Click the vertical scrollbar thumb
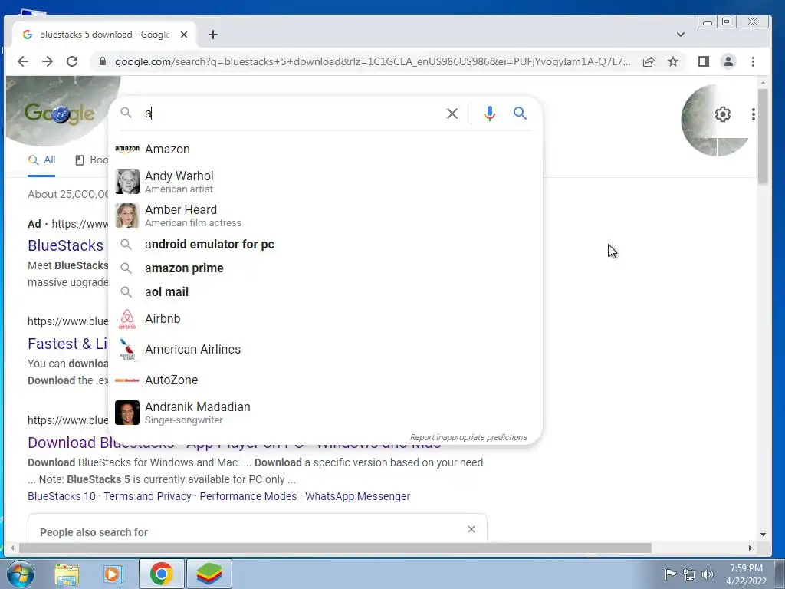Screen dimensions: 785x589 tap(763, 137)
